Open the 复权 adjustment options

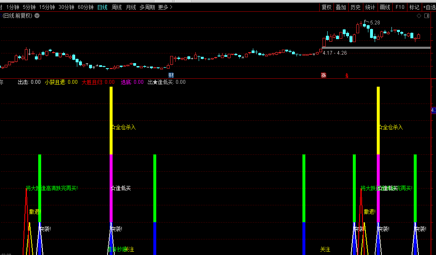326,7
